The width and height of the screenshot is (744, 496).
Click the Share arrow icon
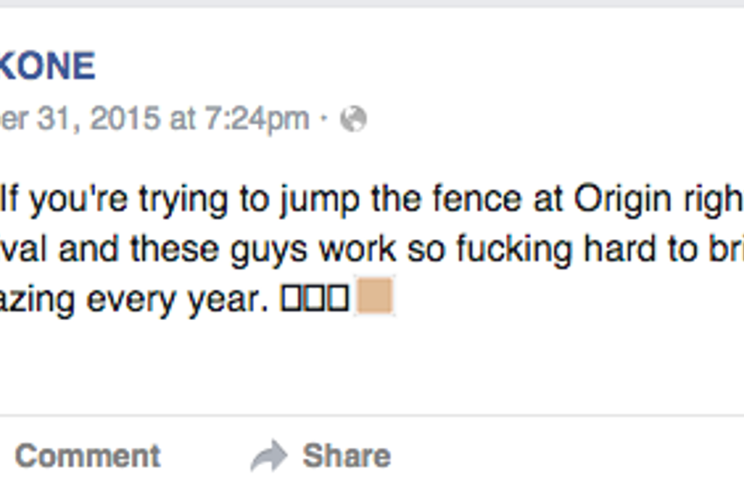(x=269, y=456)
